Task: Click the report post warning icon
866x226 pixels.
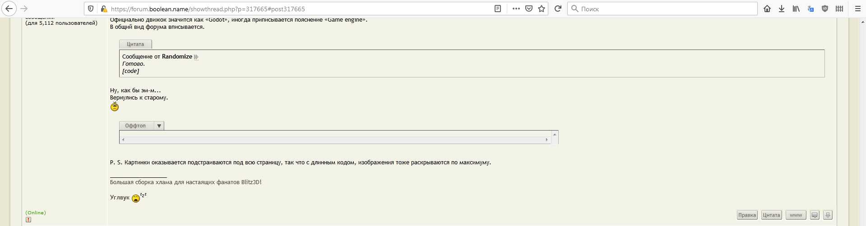Action: click(28, 220)
